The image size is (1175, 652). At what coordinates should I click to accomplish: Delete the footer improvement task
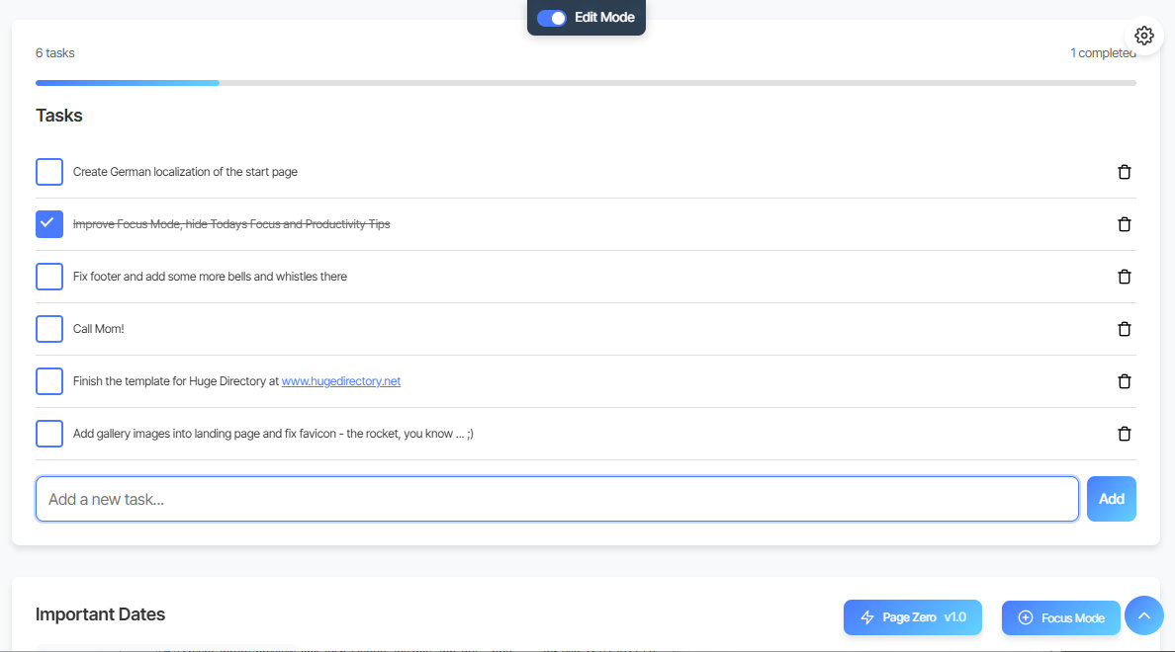(x=1124, y=277)
